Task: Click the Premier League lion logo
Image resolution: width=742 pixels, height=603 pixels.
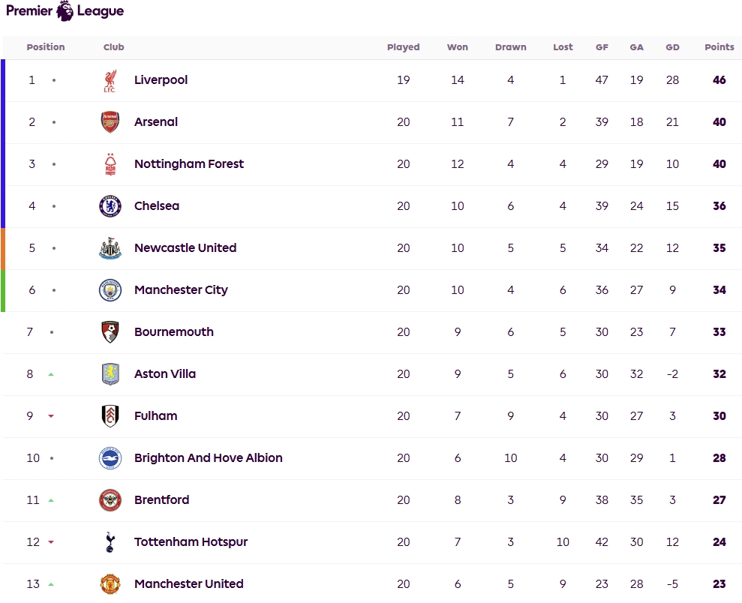Action: pos(65,11)
